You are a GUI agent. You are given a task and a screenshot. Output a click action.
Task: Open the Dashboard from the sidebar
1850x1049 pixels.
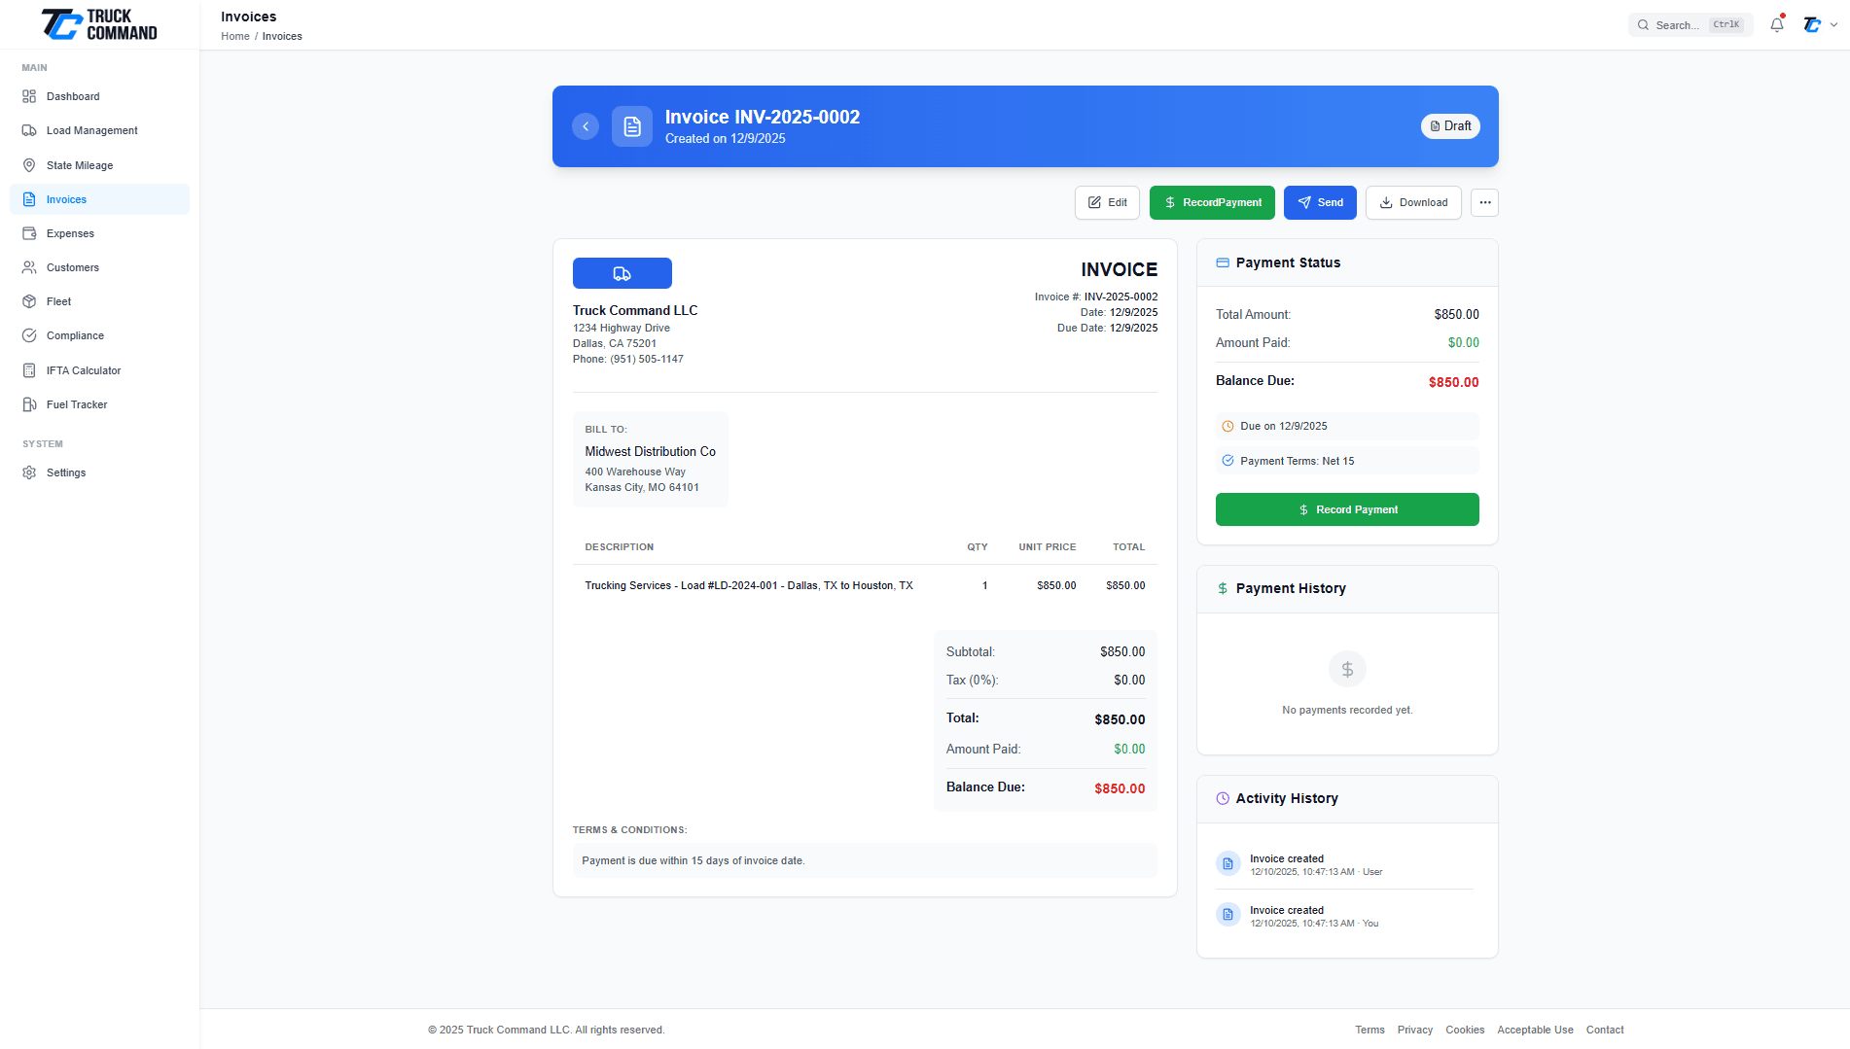point(73,96)
